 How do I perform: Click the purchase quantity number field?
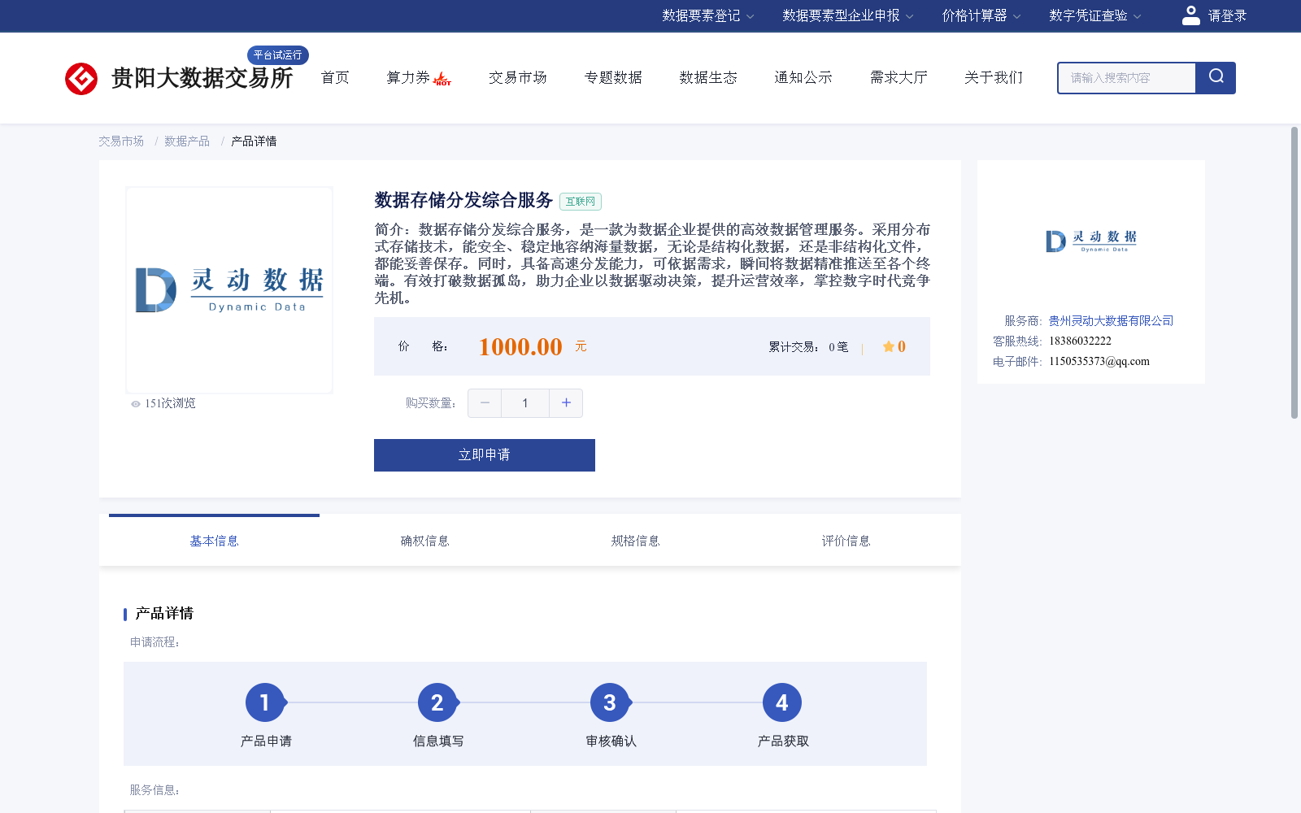(x=525, y=403)
